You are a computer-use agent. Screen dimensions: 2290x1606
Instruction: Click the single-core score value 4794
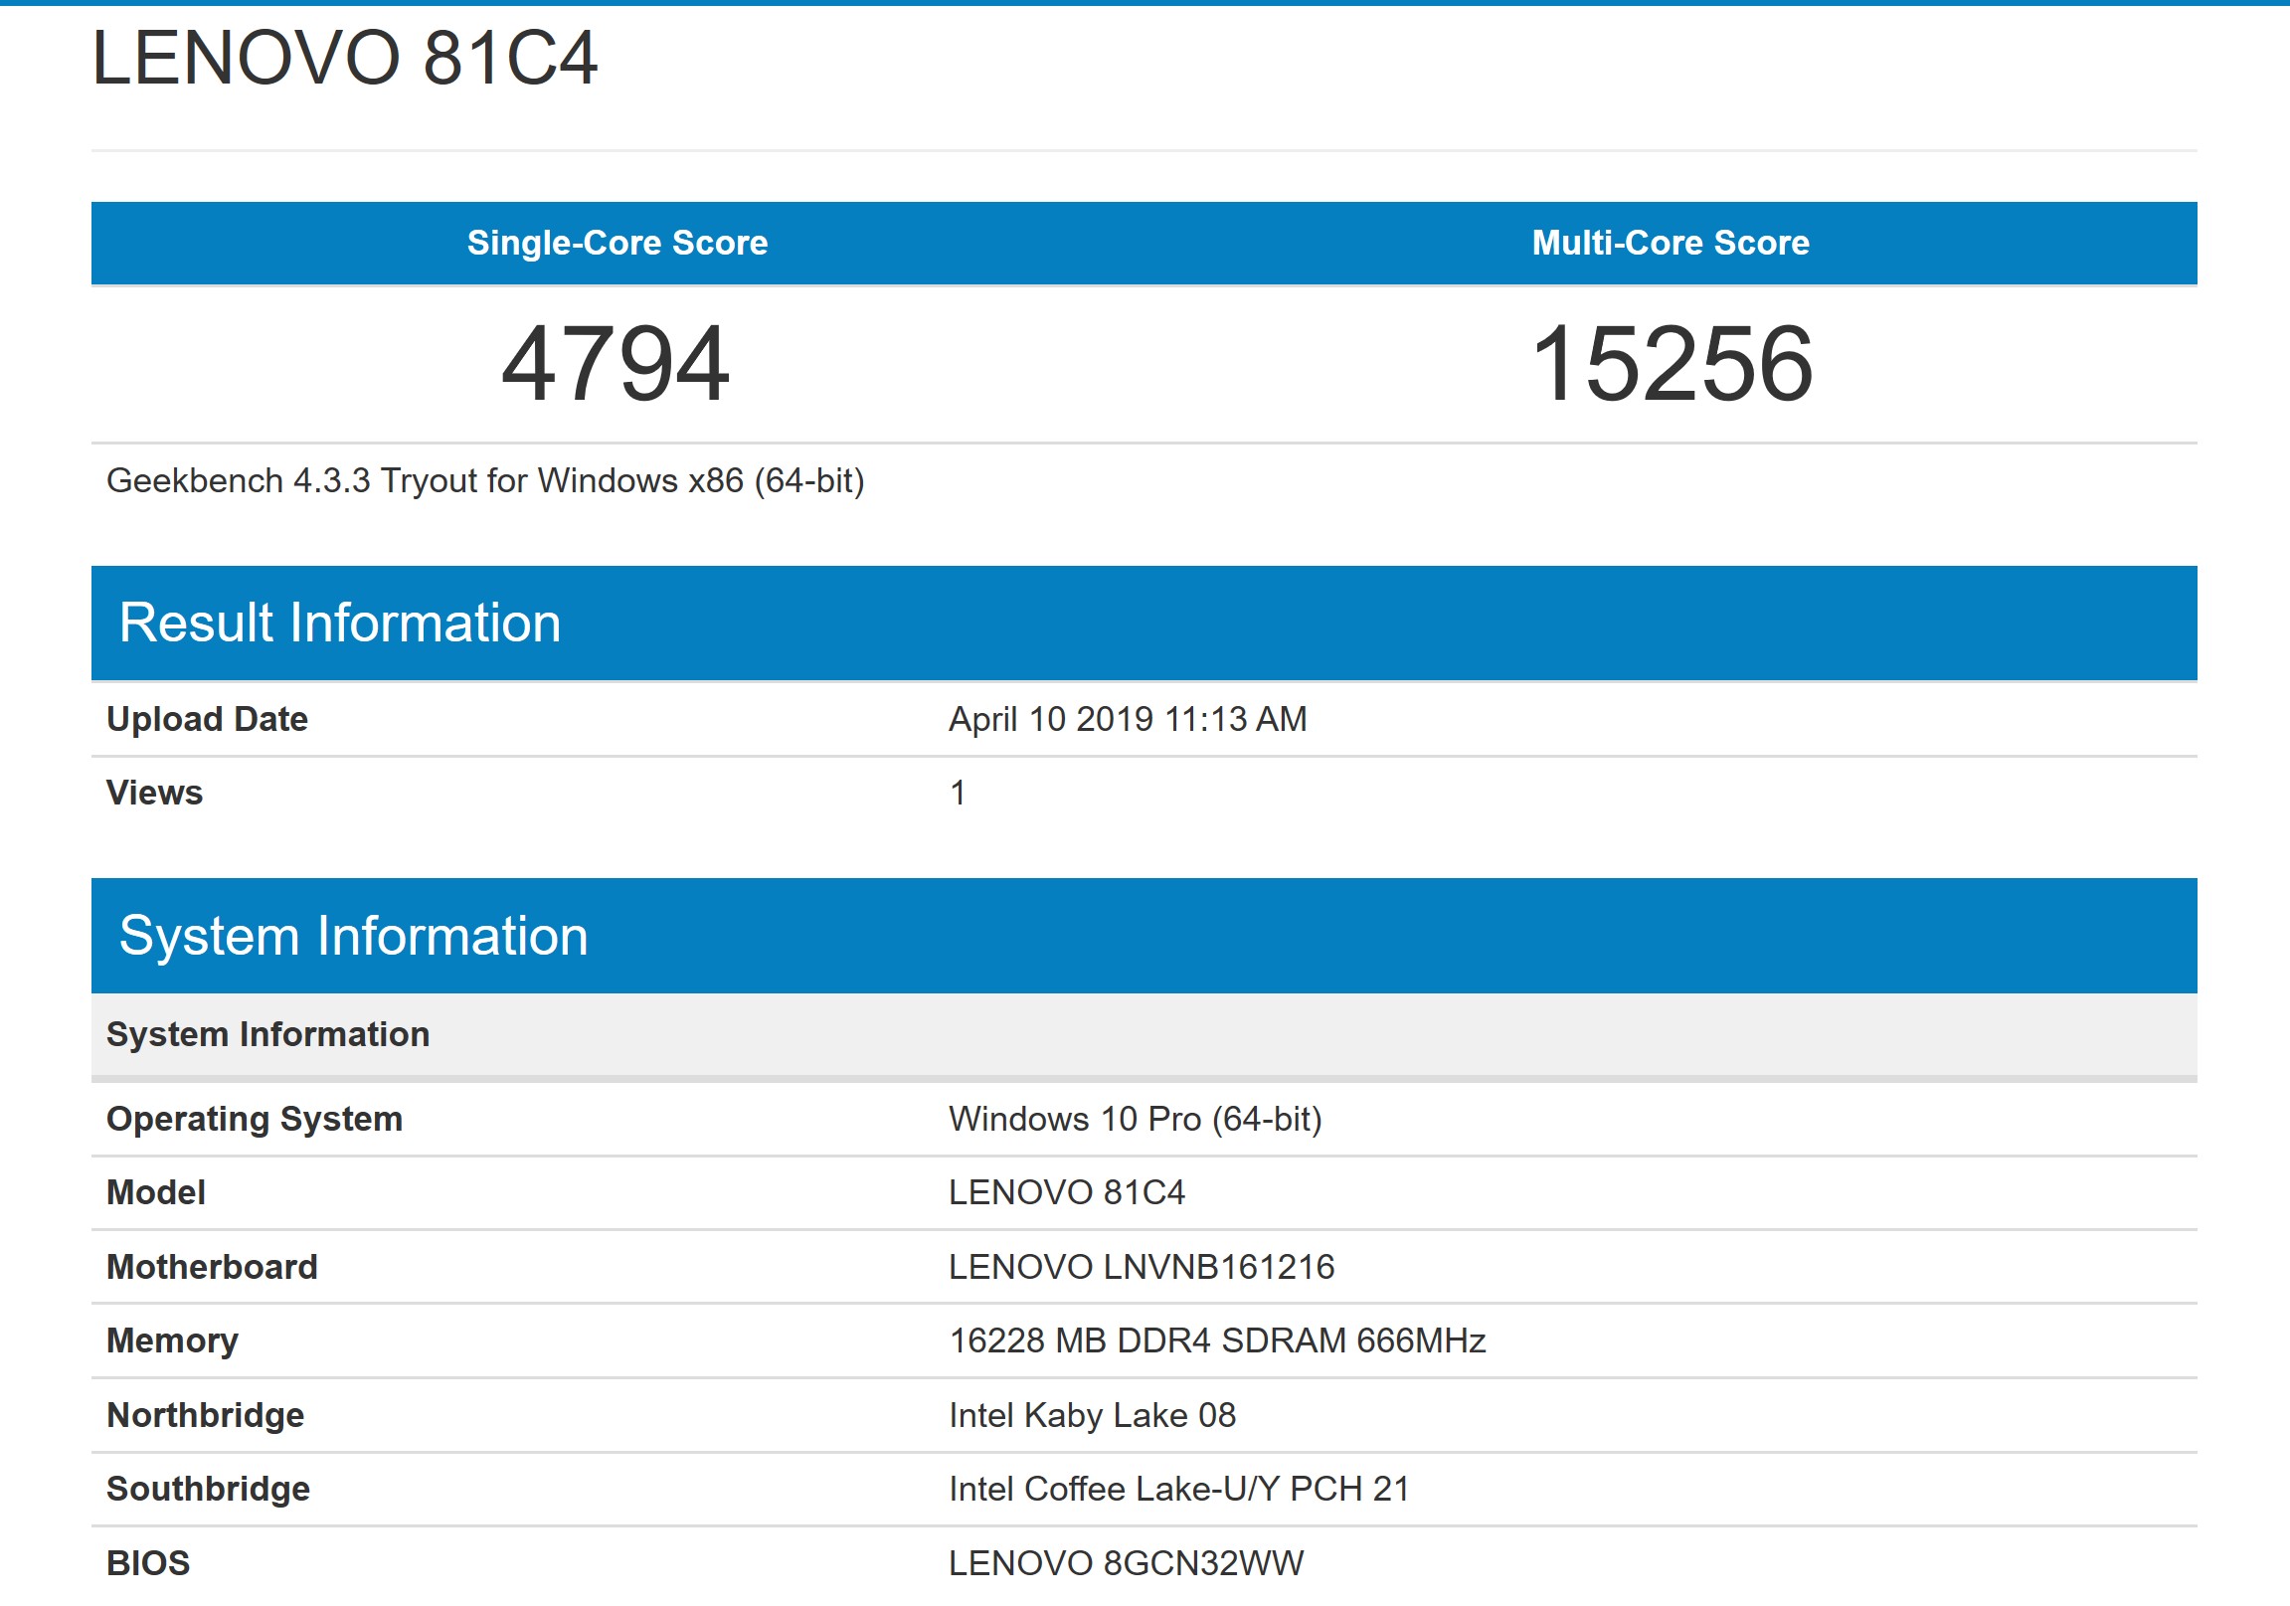pos(616,364)
